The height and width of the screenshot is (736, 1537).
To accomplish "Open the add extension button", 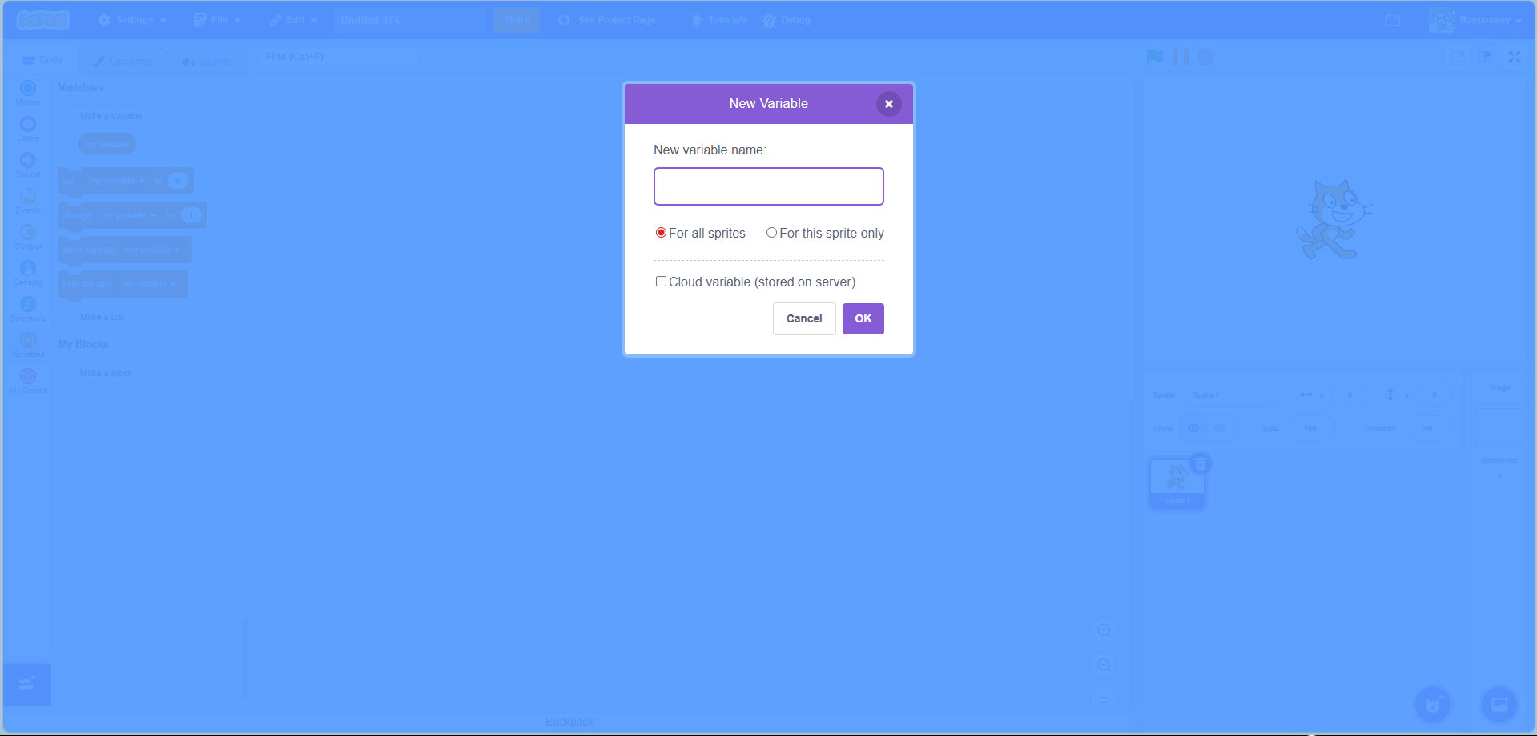I will [27, 684].
